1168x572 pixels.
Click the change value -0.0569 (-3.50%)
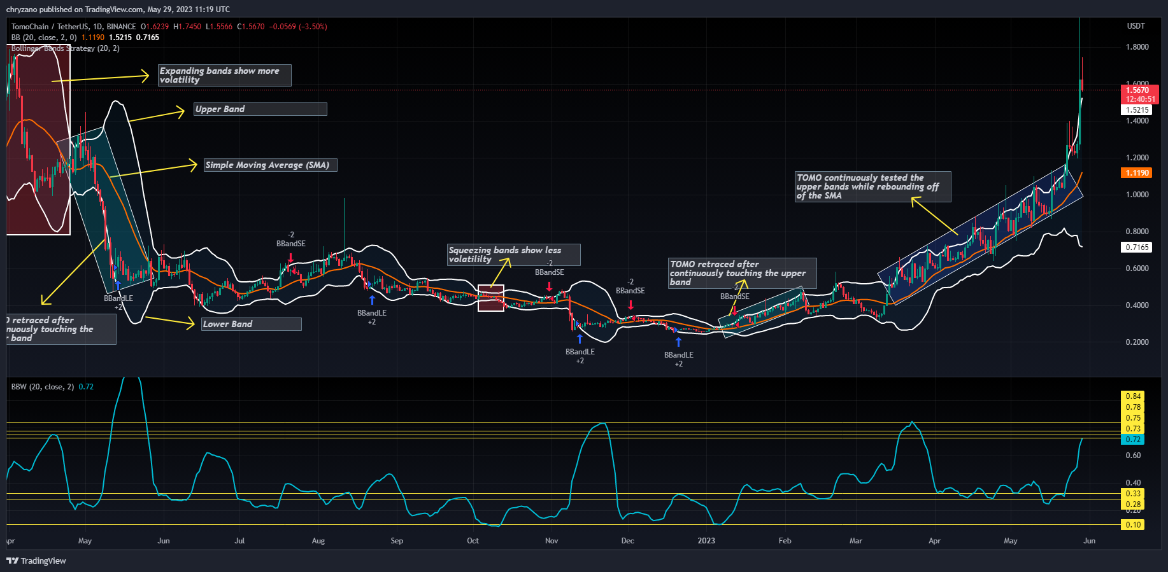coord(298,27)
